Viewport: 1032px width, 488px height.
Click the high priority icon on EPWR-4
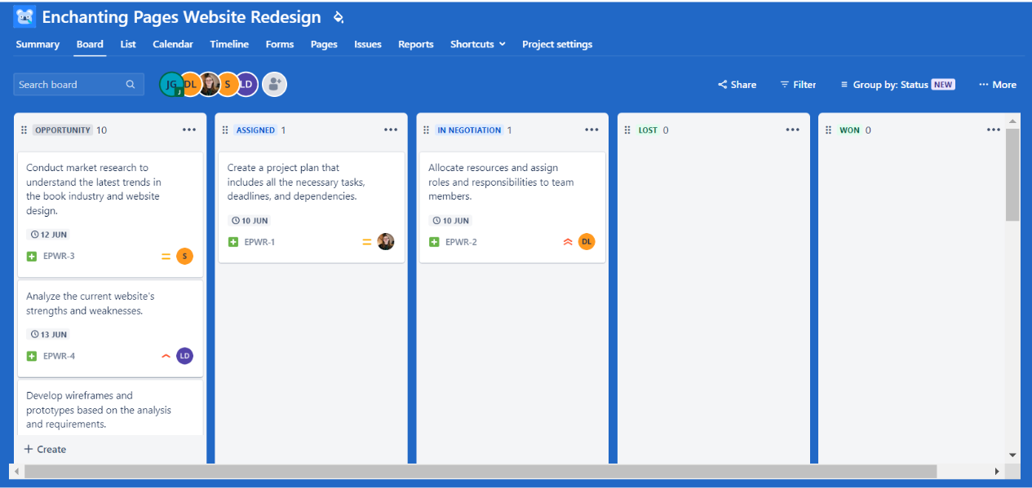[166, 356]
